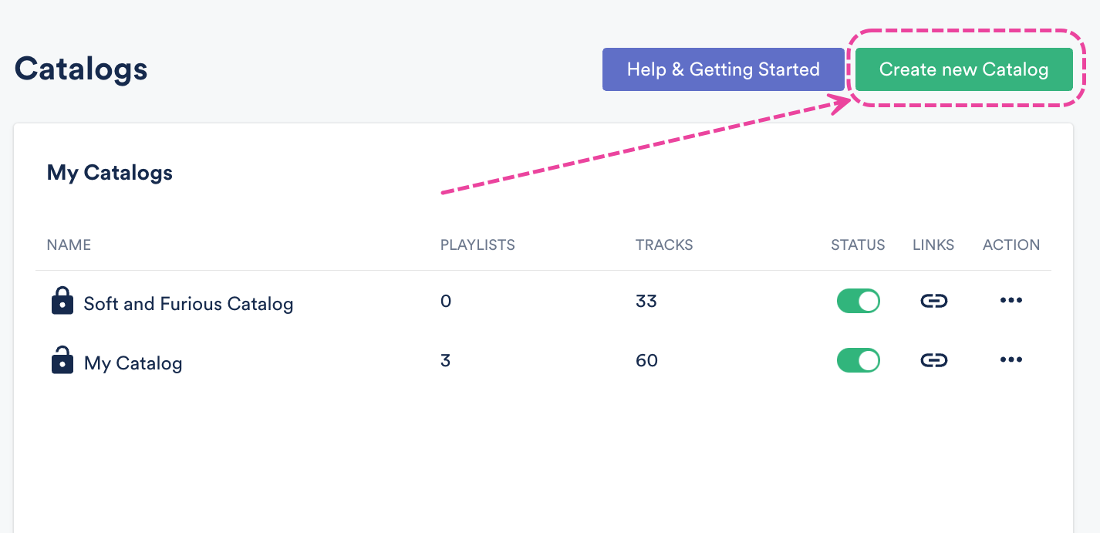The image size is (1100, 533).
Task: Open the Soft and Furious Catalog name
Action: (188, 304)
